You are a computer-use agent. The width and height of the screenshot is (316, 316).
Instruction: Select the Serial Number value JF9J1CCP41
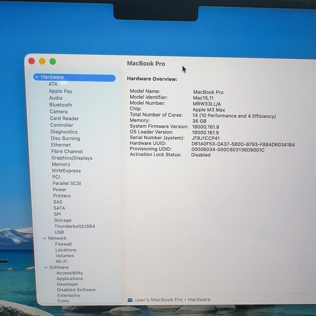[205, 138]
